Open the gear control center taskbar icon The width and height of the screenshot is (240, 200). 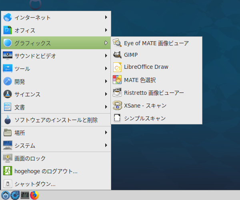[15, 195]
